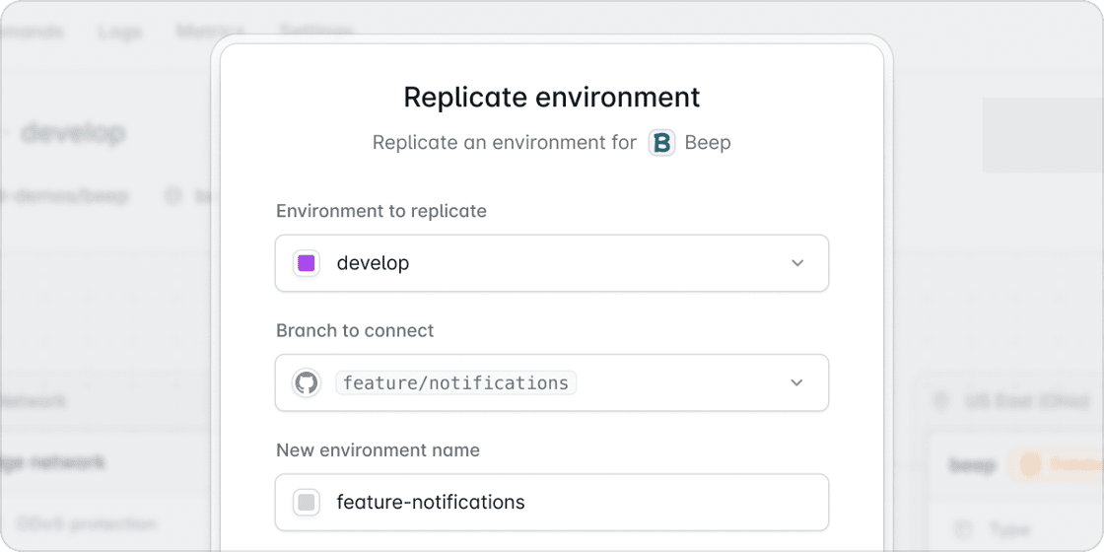1104x552 pixels.
Task: Go to the Settings tab
Action: pyautogui.click(x=315, y=32)
